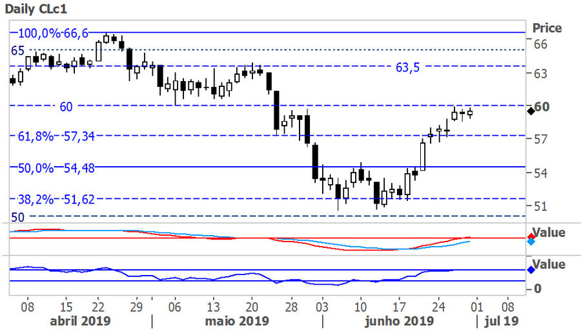Click the blue 60 level label
The height and width of the screenshot is (333, 581).
(66, 107)
